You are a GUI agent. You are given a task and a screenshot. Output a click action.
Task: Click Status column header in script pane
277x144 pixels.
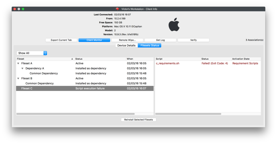pos(216,59)
